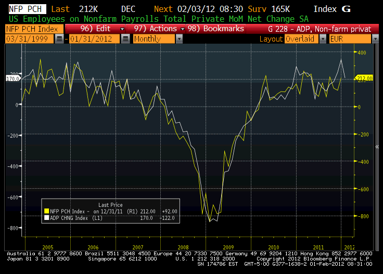Click the green US Employees description line
This screenshot has width=383, height=274.
159,19
